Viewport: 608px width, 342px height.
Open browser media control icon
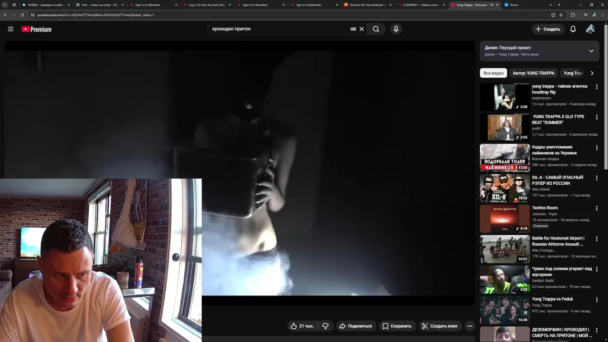[585, 15]
